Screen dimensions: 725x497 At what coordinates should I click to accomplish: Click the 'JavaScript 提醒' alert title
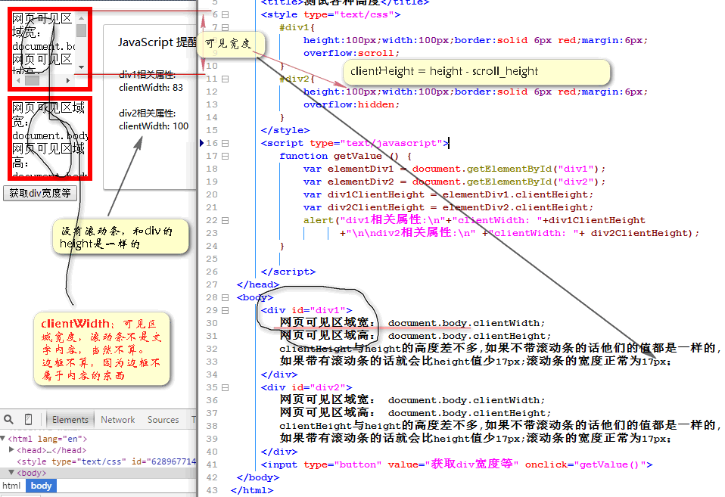pyautogui.click(x=157, y=42)
